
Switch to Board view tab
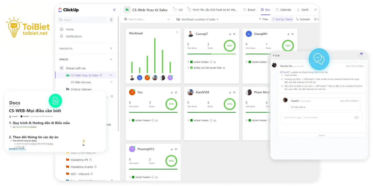pyautogui.click(x=249, y=10)
